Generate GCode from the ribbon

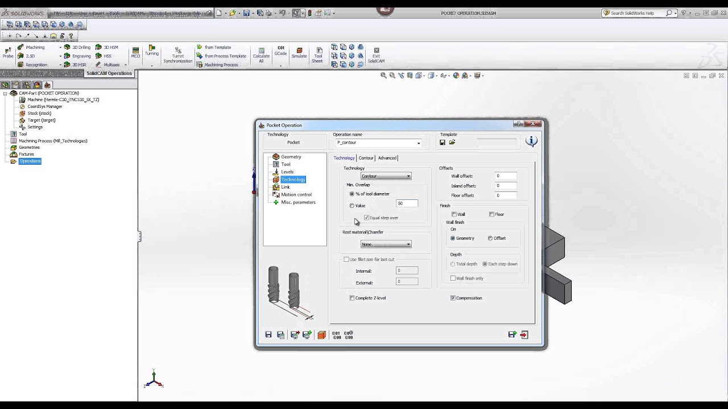[280, 51]
